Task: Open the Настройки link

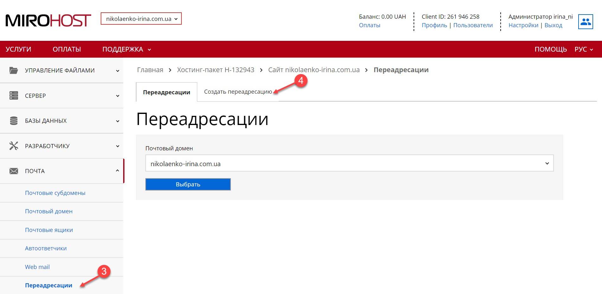Action: point(523,25)
